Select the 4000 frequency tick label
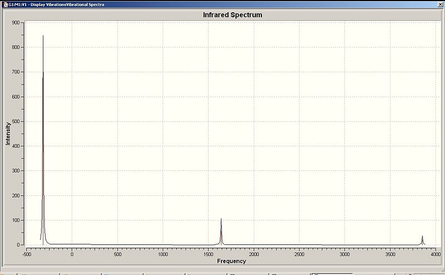Viewport: 445px width, 275px height. click(436, 254)
